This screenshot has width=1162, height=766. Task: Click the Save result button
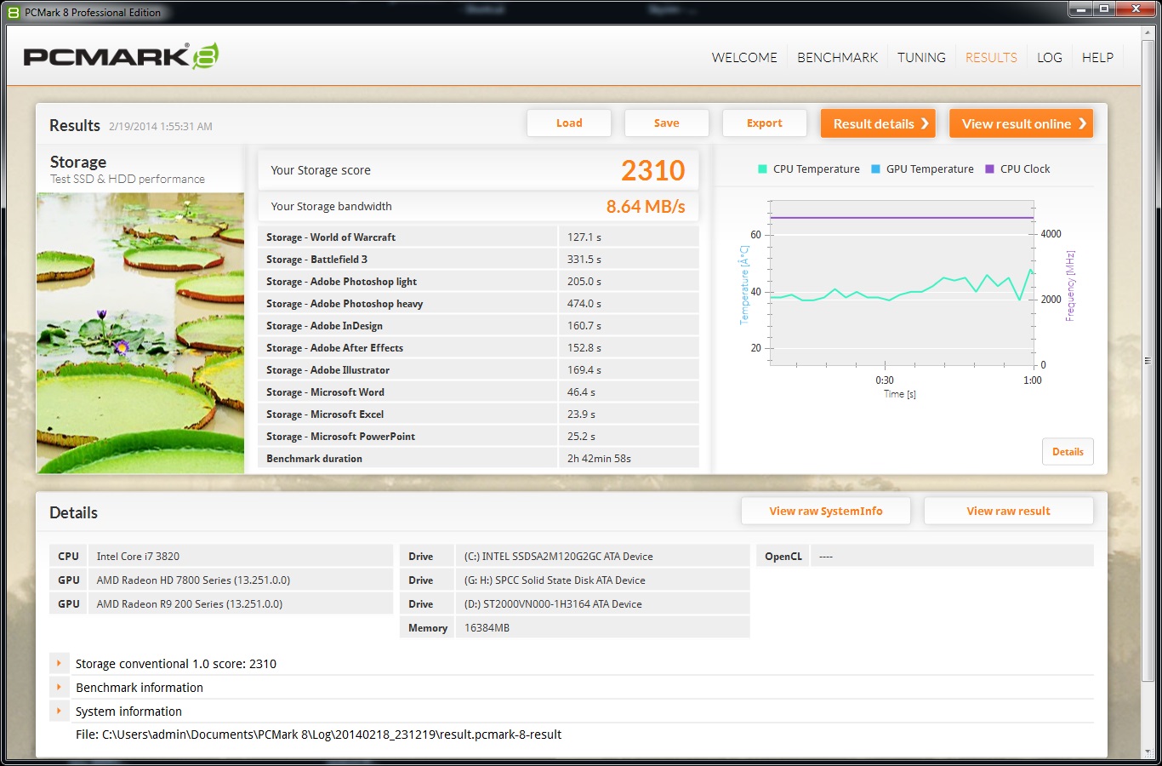coord(666,123)
